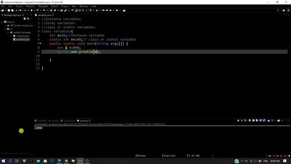
Task: Click the Previous Annotation toolbar icon
Action: point(97,10)
